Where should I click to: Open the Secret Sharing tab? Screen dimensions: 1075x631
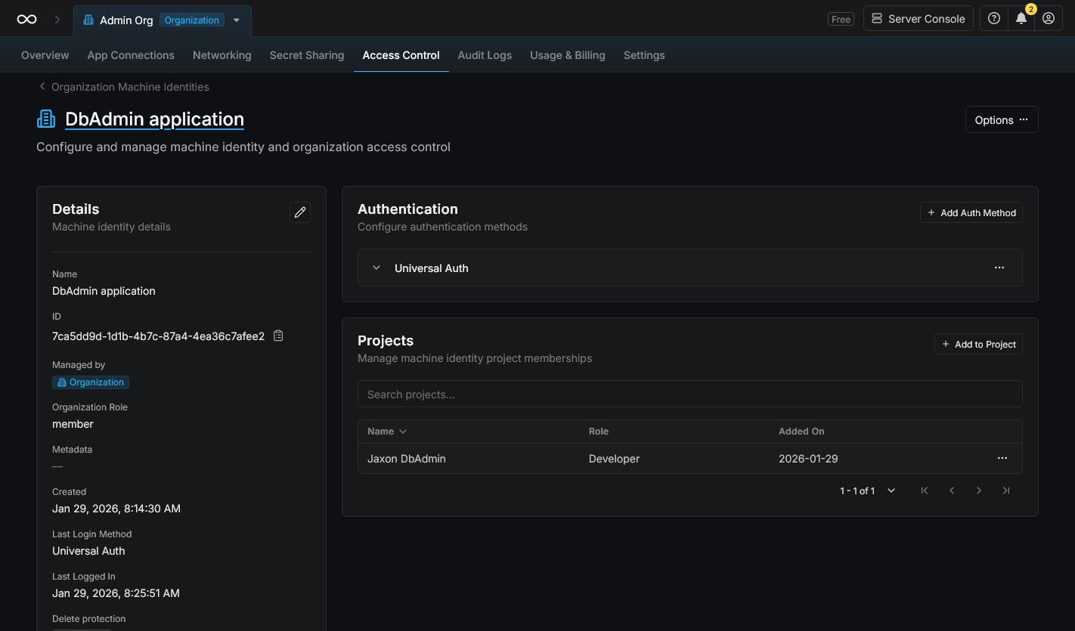click(x=306, y=55)
